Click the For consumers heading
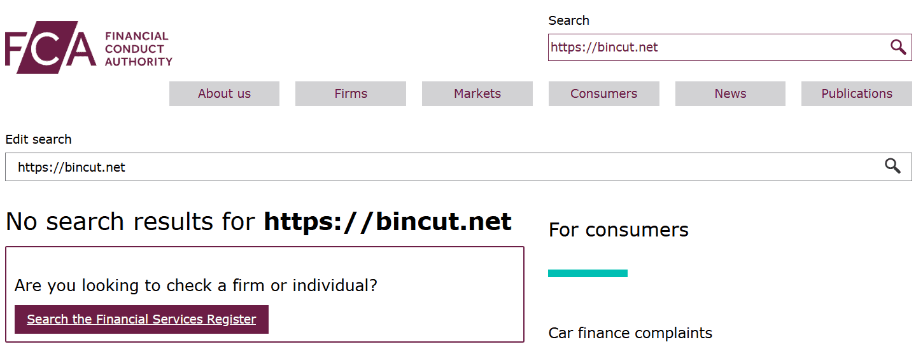 point(618,229)
